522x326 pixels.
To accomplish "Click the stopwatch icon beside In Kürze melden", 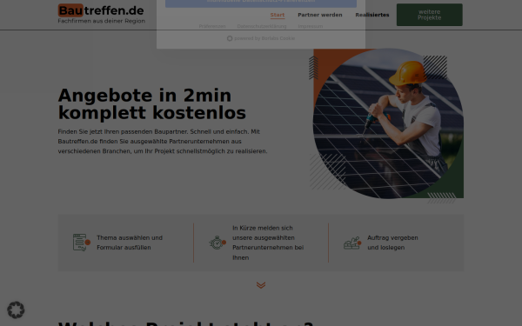I will tap(217, 243).
